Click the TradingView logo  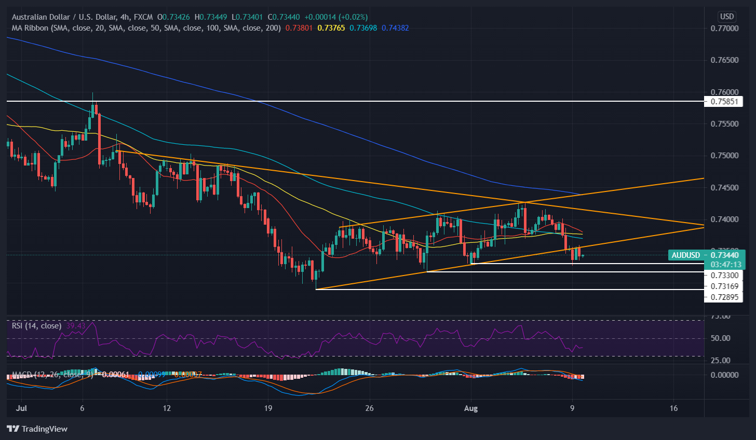coord(37,429)
